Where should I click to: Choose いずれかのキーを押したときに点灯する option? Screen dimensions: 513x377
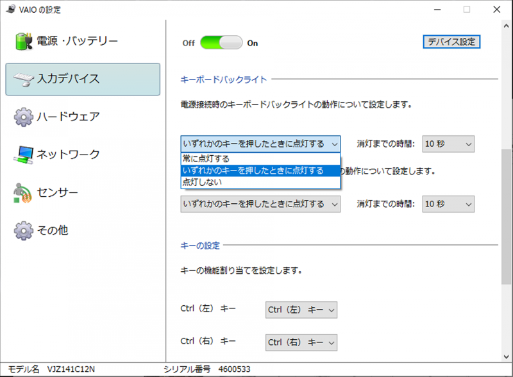[260, 171]
